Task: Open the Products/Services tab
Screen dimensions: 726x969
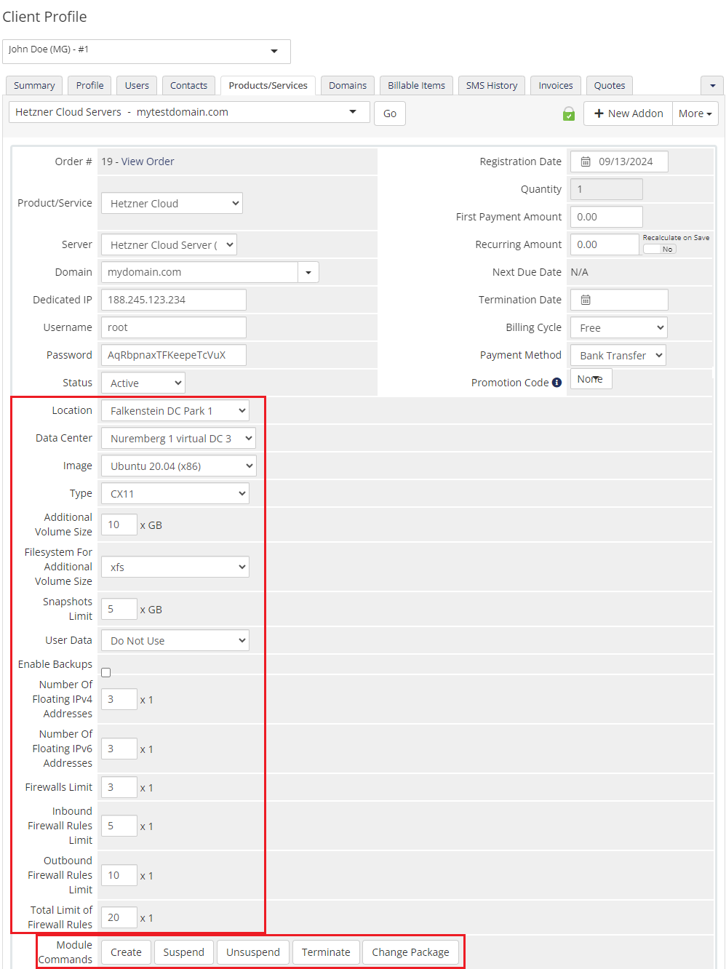Action: 268,85
